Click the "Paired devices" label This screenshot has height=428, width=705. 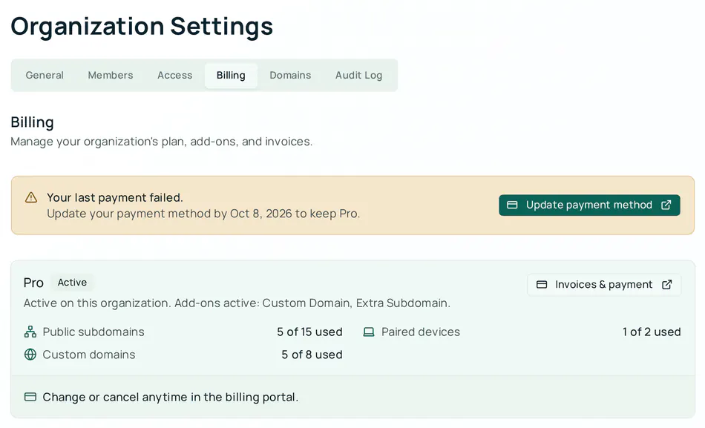pos(421,332)
